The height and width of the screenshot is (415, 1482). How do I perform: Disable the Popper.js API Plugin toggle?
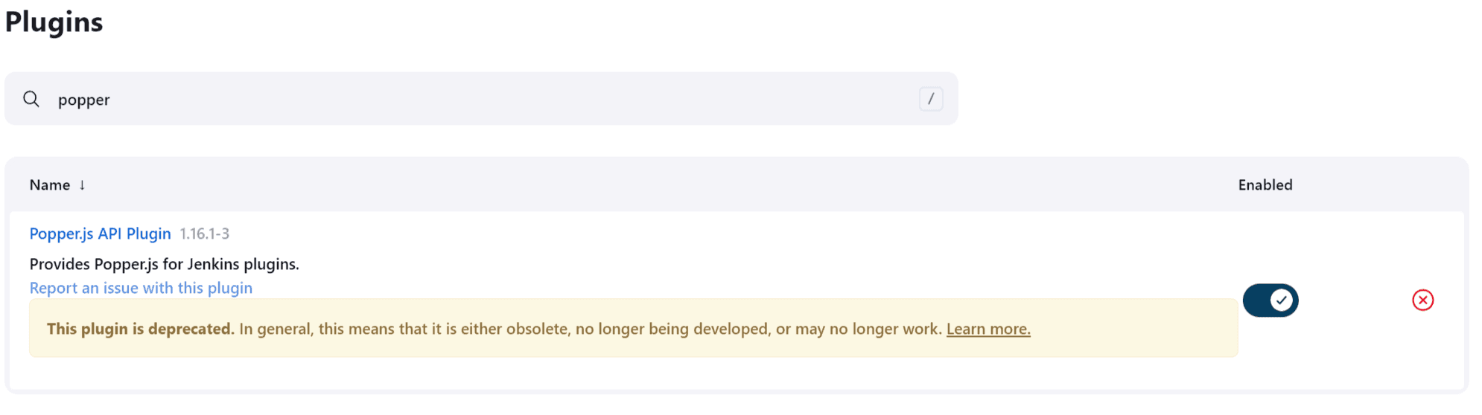pos(1270,300)
